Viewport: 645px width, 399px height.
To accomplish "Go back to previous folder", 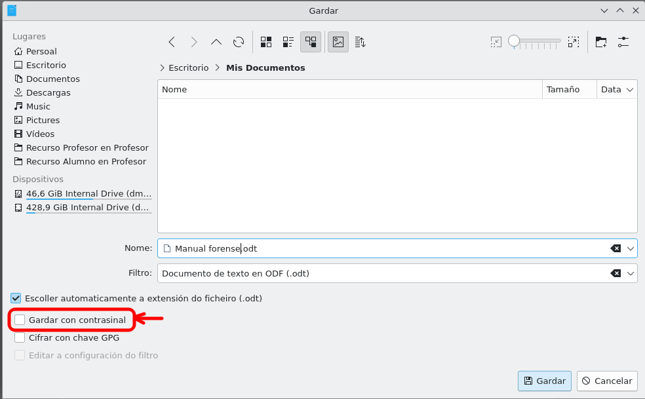I will tap(172, 42).
